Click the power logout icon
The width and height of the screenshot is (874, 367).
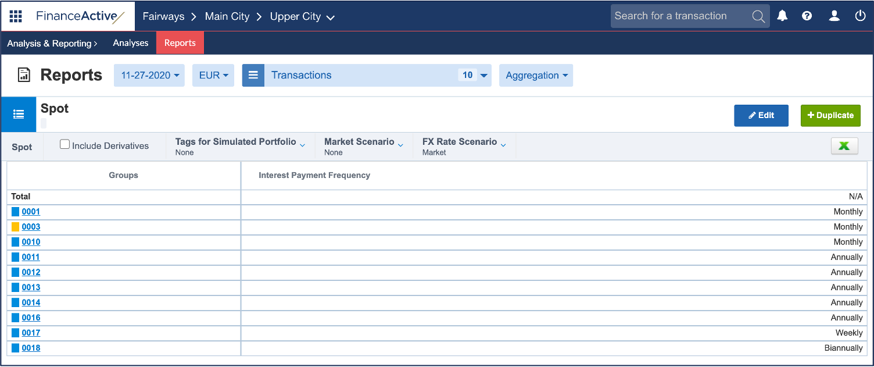click(860, 16)
